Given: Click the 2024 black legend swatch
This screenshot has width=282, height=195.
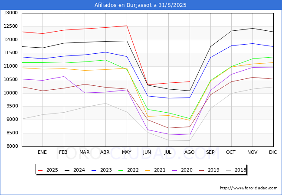Looking at the screenshot, I should [67, 170].
